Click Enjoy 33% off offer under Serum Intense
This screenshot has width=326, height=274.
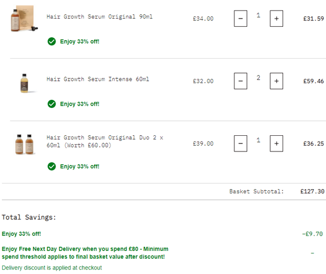coord(79,104)
